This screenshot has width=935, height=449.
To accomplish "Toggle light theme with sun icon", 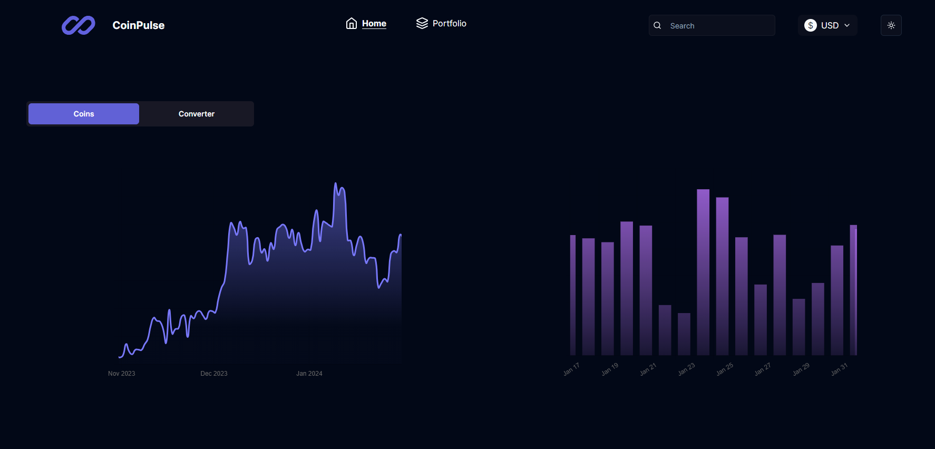I will (x=891, y=25).
